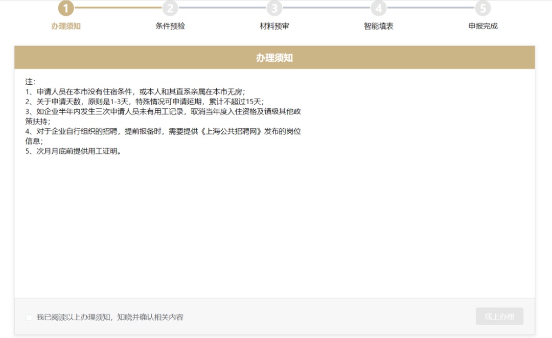
Task: Click the step 3 circle icon
Action: [x=274, y=8]
